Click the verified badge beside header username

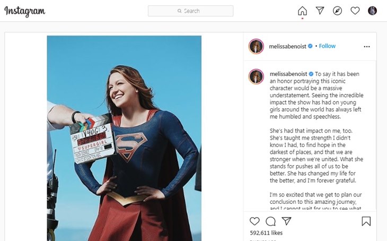pyautogui.click(x=310, y=46)
